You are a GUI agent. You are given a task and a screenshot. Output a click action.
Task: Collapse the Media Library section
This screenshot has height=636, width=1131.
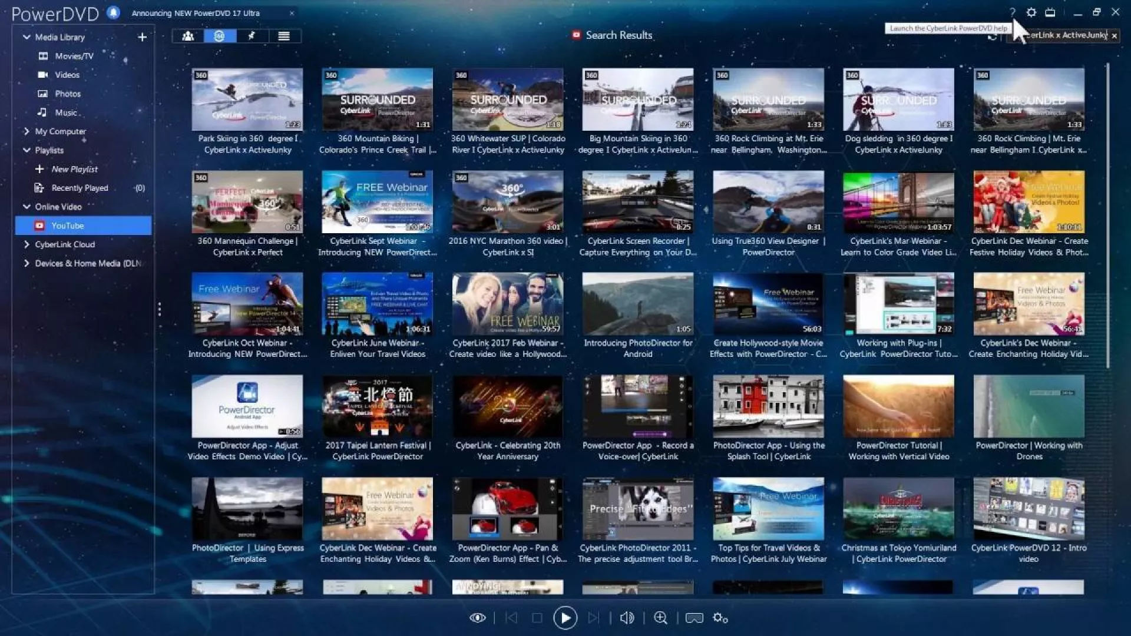point(27,37)
